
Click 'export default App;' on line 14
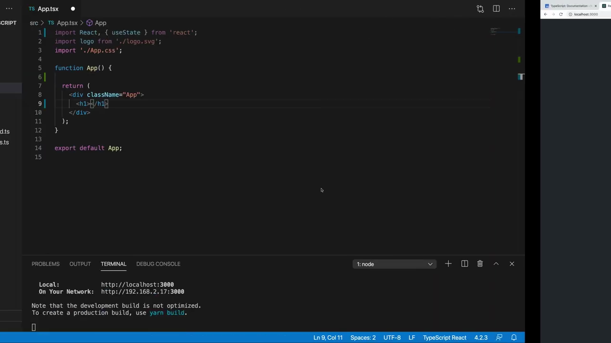point(88,148)
